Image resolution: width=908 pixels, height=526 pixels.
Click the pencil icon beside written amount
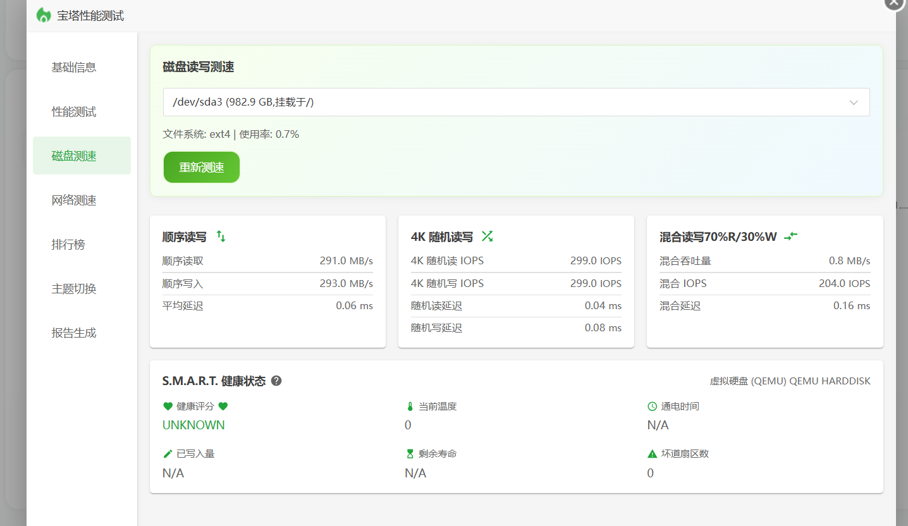pyautogui.click(x=168, y=454)
